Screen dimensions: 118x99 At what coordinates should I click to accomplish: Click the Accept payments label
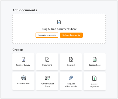tap(94, 85)
